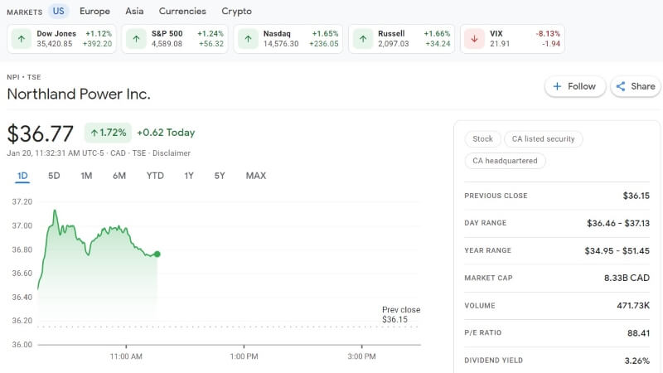
Task: Click the Follow button text
Action: [582, 86]
